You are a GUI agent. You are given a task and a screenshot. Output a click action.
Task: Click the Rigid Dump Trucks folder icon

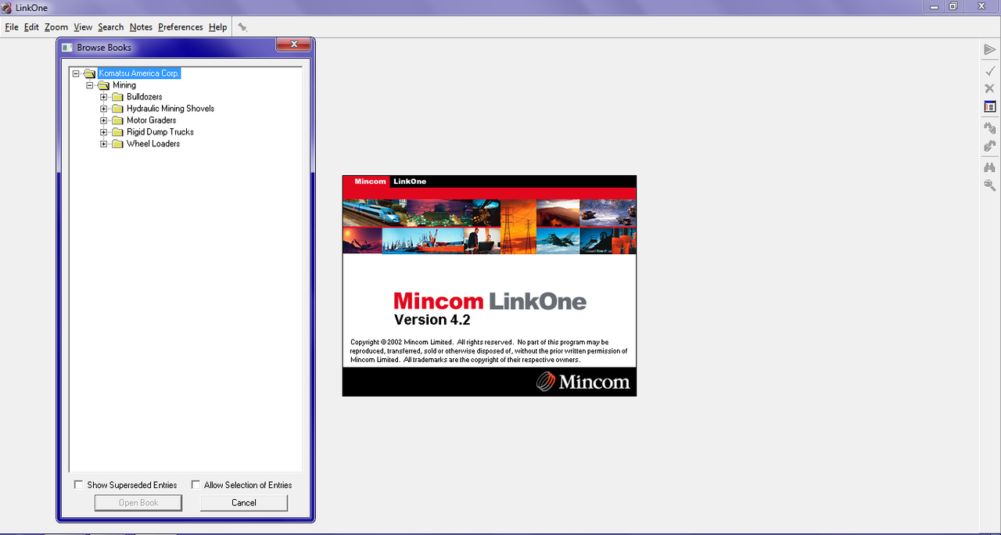[117, 132]
